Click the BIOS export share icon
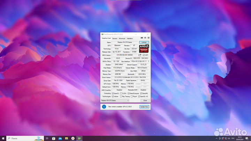251x141 pixels. (x=140, y=55)
